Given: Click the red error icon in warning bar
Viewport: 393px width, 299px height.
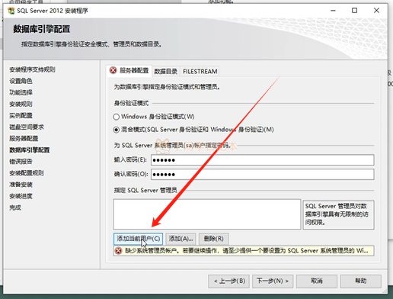Looking at the screenshot, I should click(118, 251).
